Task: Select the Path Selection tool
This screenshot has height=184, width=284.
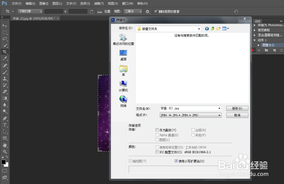Action: [x=5, y=131]
